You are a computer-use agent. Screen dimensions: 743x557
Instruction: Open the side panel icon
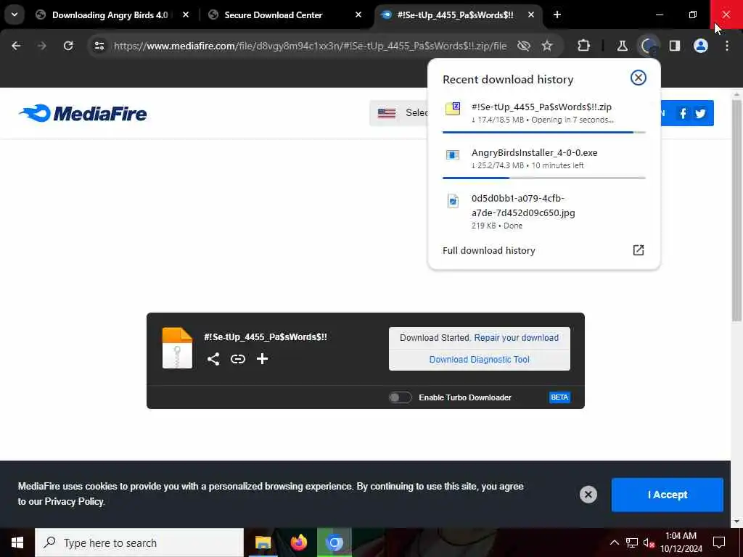click(x=675, y=46)
